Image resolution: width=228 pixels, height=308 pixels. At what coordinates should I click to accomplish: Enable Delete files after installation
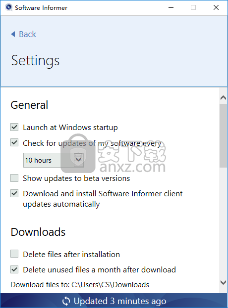[14, 254]
